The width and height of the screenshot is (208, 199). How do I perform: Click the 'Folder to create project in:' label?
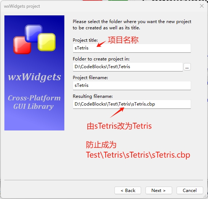[101, 59]
